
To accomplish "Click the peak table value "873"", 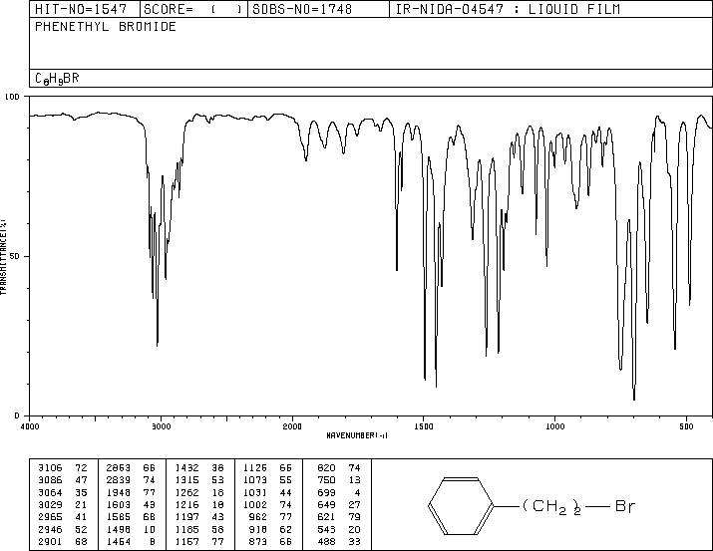I will 258,541.
